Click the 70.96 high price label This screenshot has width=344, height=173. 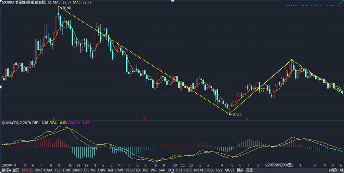[x=67, y=8]
